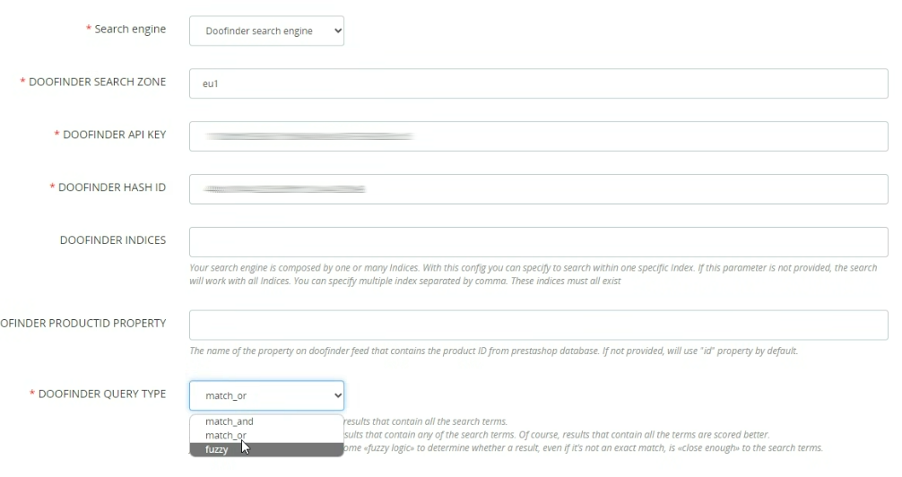The height and width of the screenshot is (477, 902).
Task: Click the help text under the Indices field
Action: [533, 274]
